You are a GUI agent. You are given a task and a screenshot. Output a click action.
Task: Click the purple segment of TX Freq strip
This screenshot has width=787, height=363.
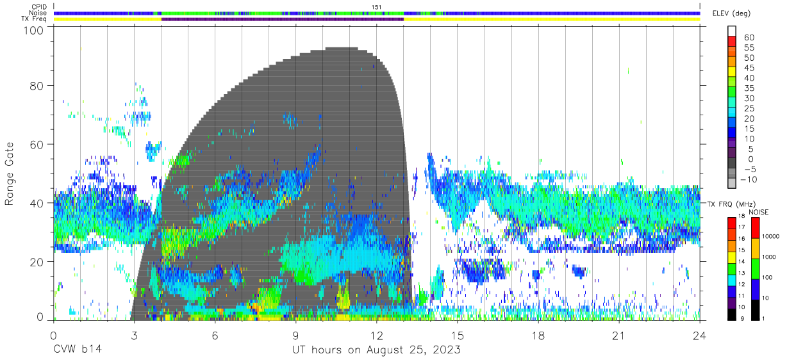[x=283, y=19]
